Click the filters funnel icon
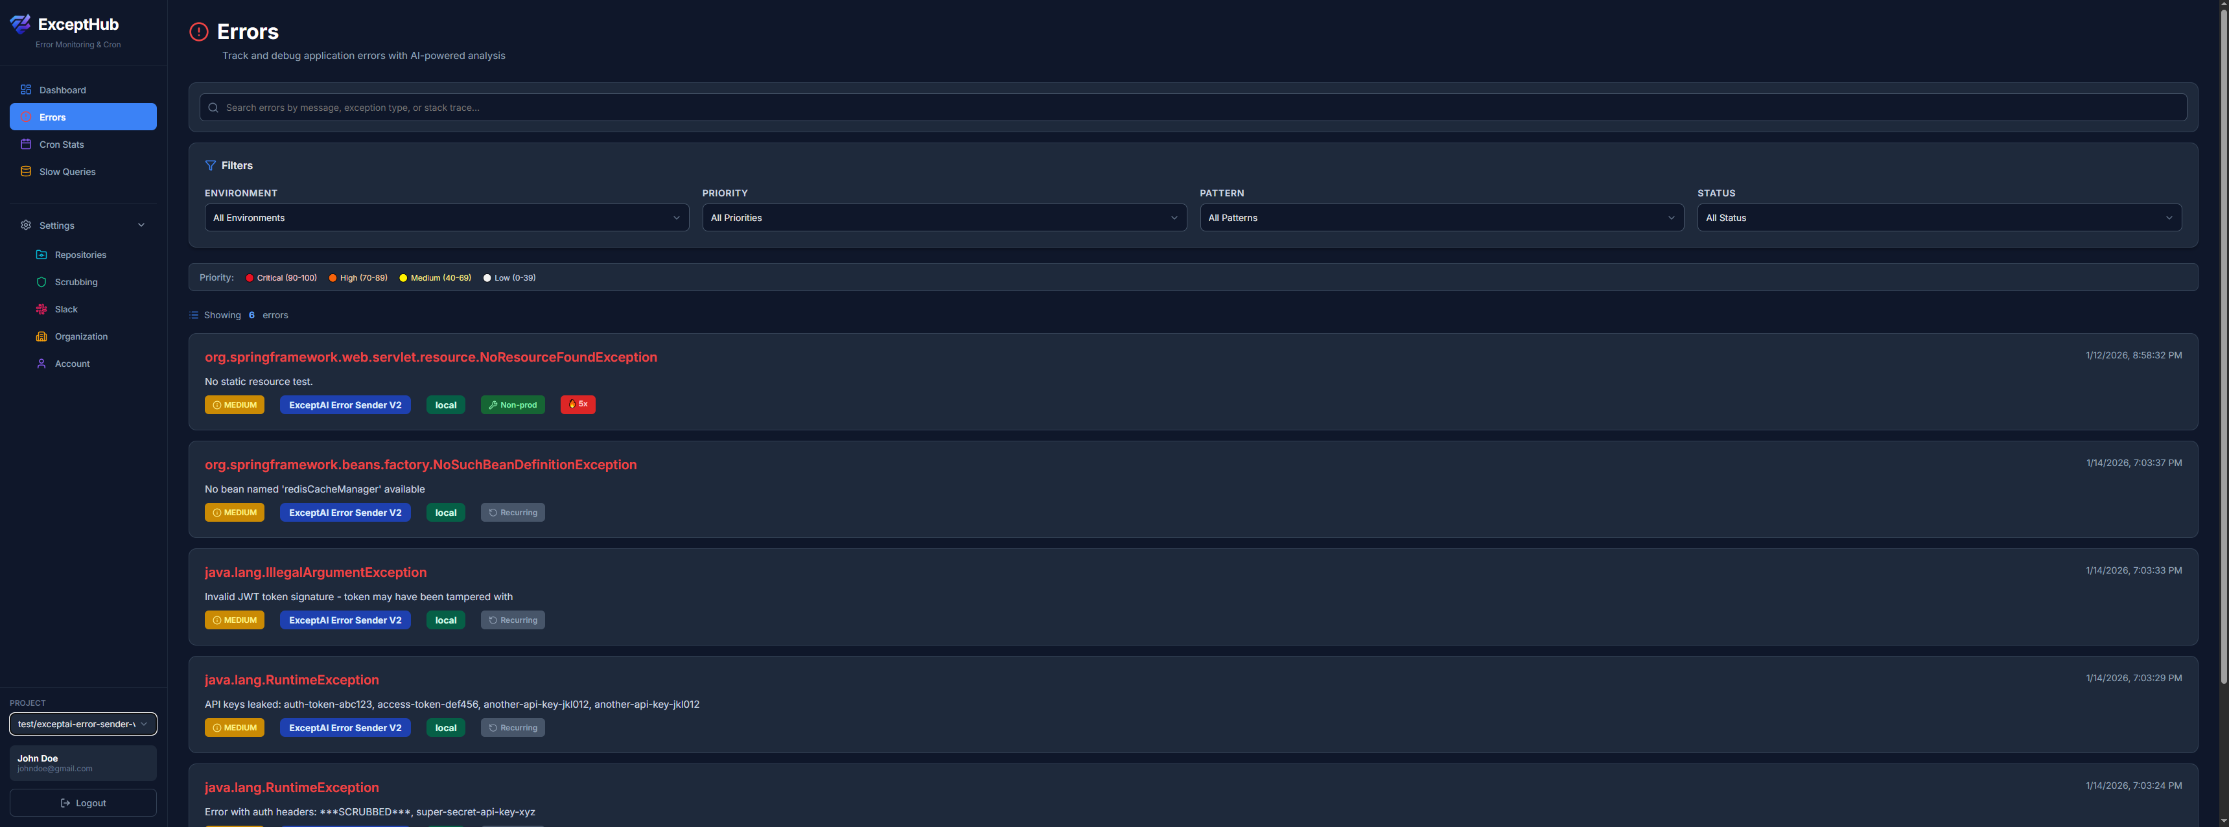Image resolution: width=2229 pixels, height=827 pixels. click(210, 165)
